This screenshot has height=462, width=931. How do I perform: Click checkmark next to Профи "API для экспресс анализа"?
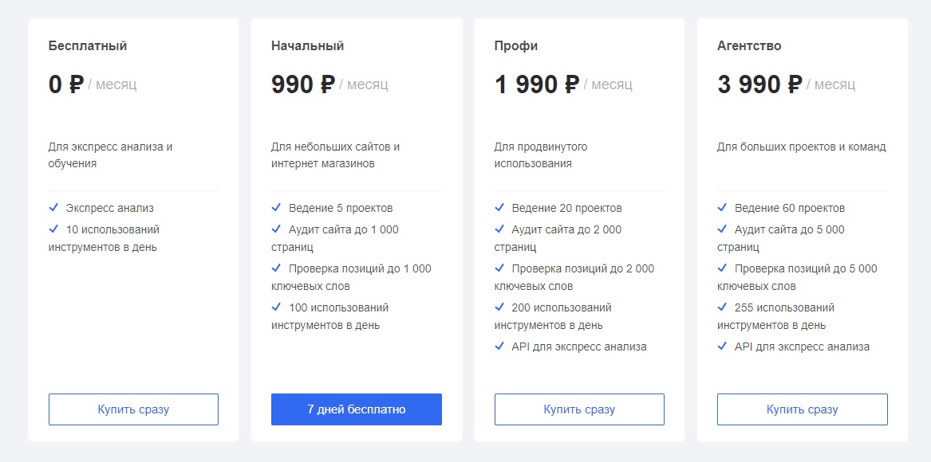(x=499, y=346)
